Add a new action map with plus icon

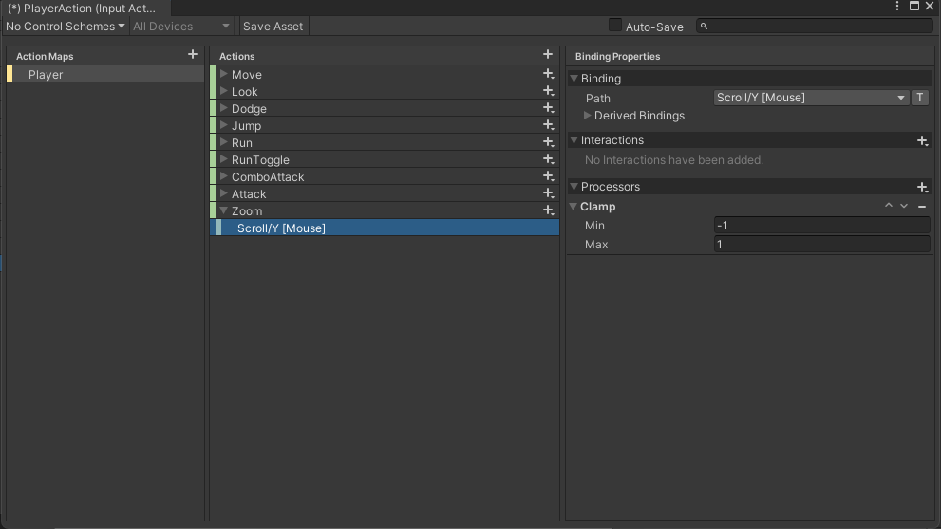coord(193,55)
